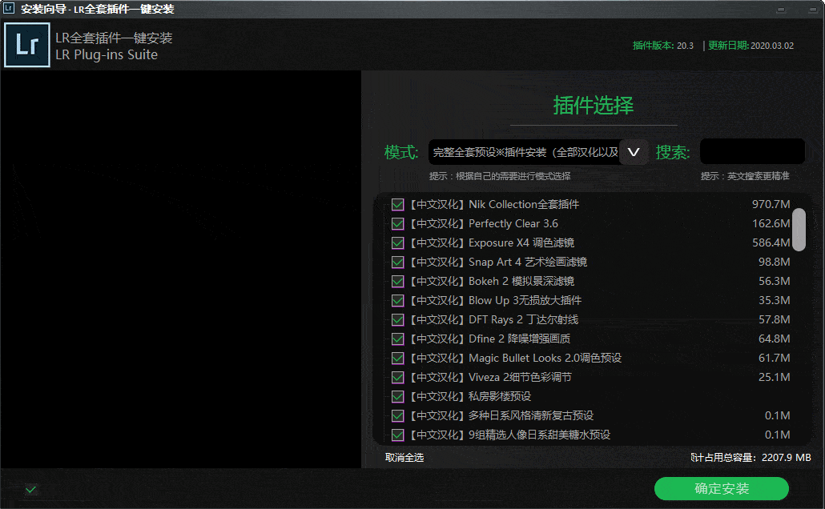
Task: Disable the Exposure X4 调色滤镜 checkbox
Action: 397,242
